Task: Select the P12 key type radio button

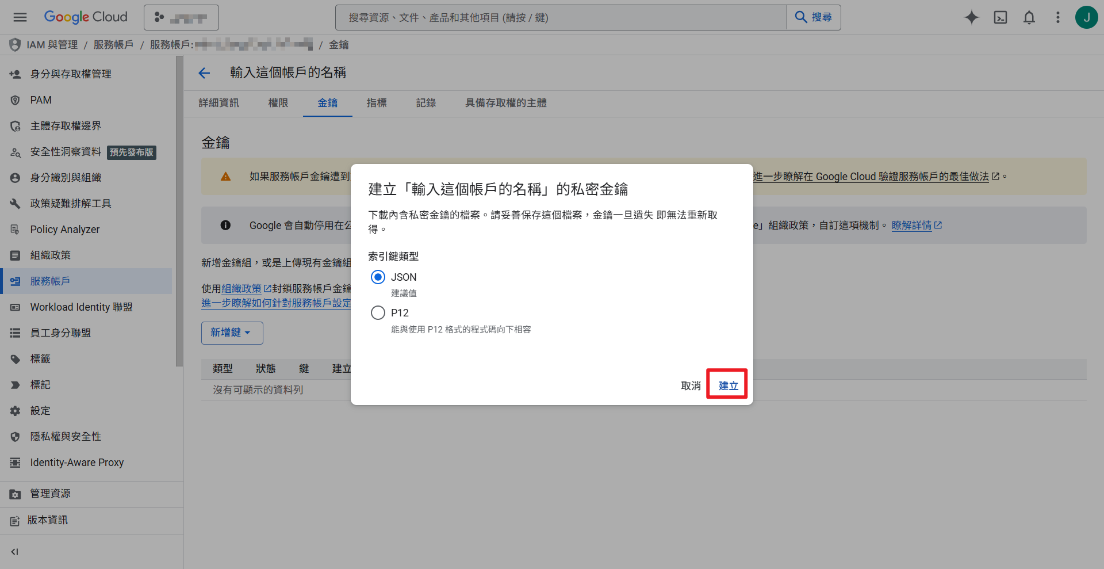Action: coord(378,312)
